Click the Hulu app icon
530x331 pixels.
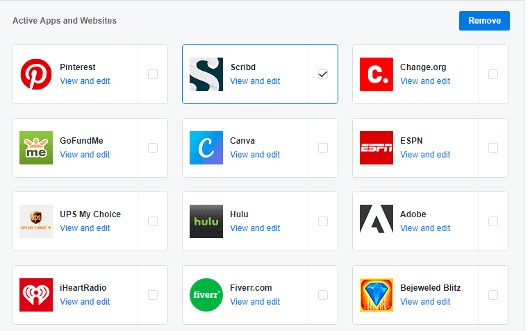point(206,221)
